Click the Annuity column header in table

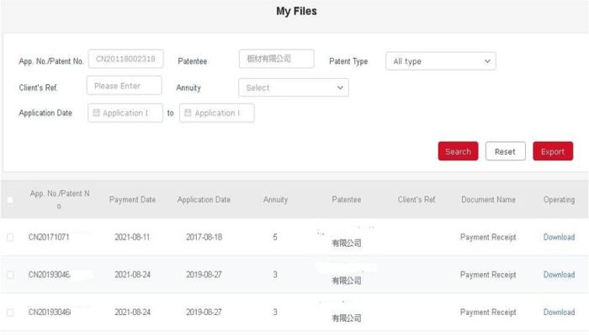[x=275, y=200]
